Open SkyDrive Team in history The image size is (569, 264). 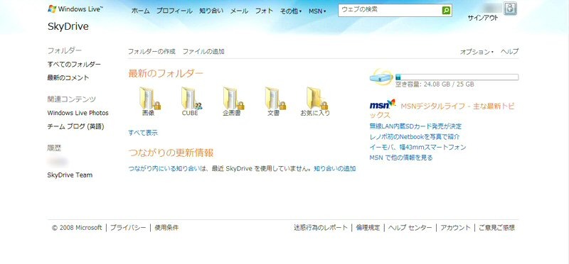point(70,175)
